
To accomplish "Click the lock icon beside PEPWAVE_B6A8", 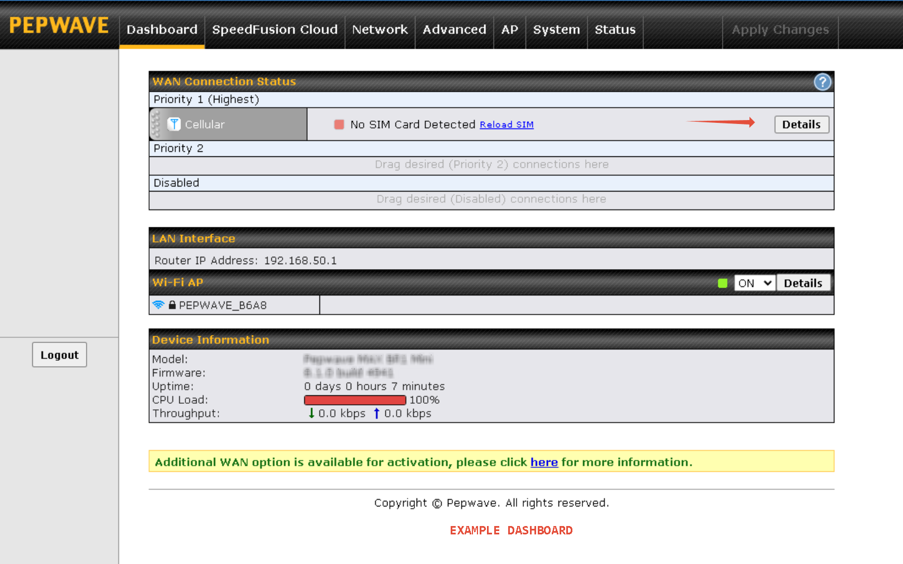I will (x=172, y=305).
